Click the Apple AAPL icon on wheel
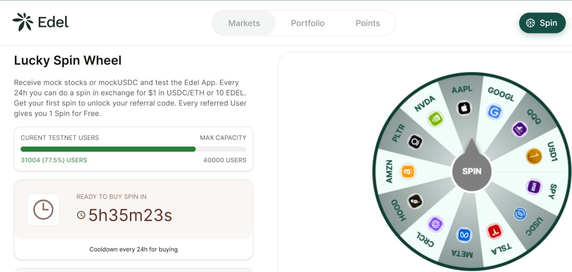Image resolution: width=572 pixels, height=272 pixels. click(x=464, y=108)
